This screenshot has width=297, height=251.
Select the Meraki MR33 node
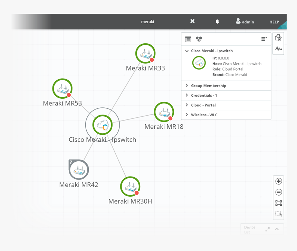coord(145,53)
